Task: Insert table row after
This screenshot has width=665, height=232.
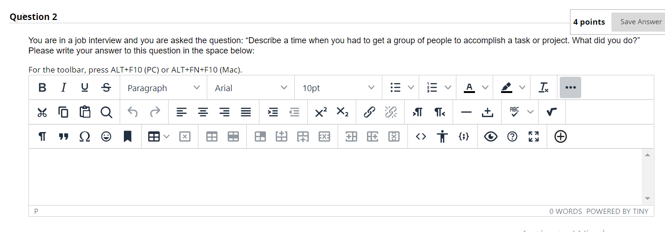Action: point(303,137)
